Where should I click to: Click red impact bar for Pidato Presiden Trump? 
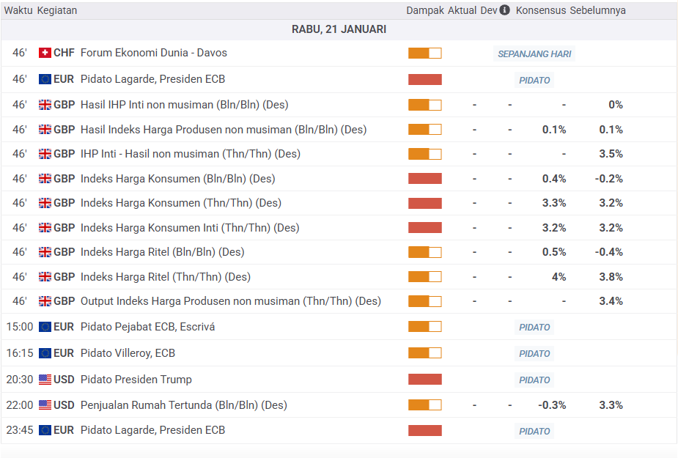[425, 380]
